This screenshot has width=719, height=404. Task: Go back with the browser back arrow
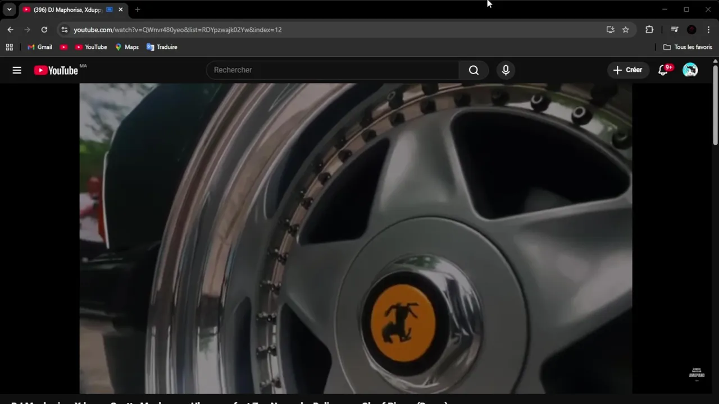(10, 30)
